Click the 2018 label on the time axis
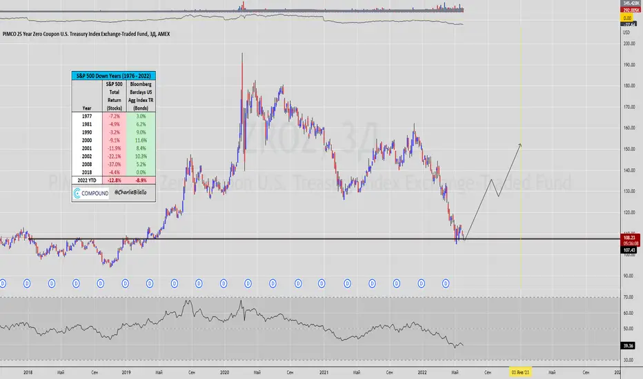The height and width of the screenshot is (379, 643). pos(28,372)
